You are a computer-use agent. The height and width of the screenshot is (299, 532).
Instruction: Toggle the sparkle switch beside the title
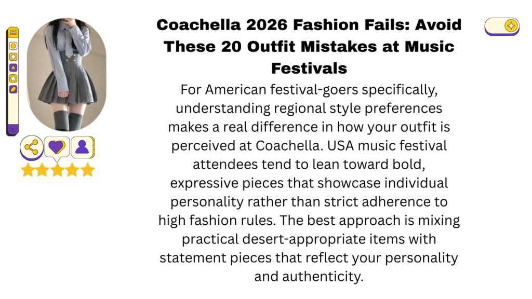click(x=502, y=26)
